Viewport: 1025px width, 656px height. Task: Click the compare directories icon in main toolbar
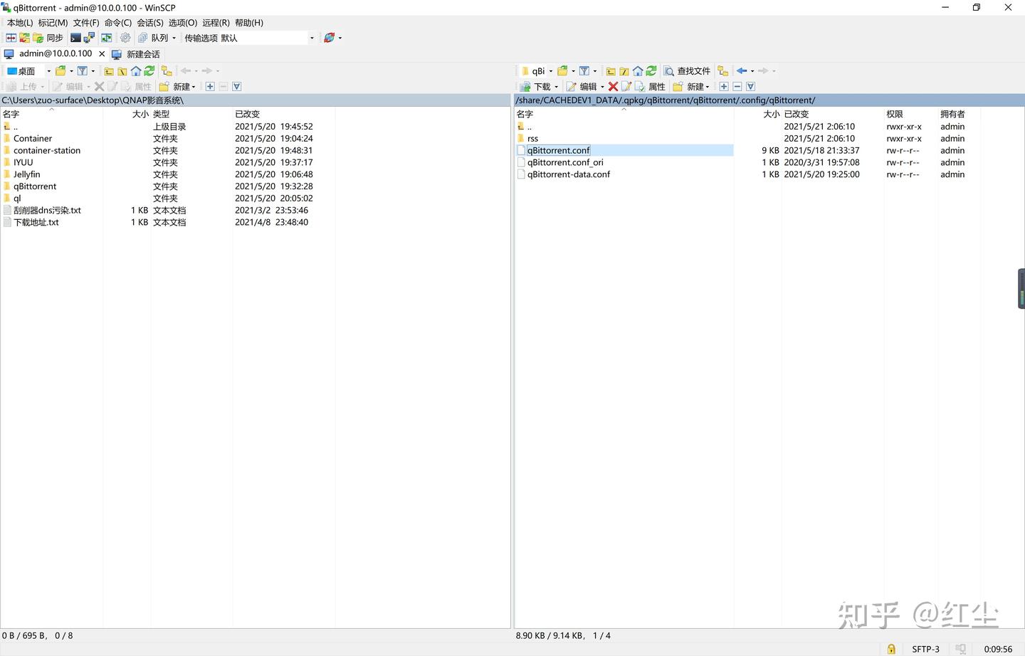11,38
